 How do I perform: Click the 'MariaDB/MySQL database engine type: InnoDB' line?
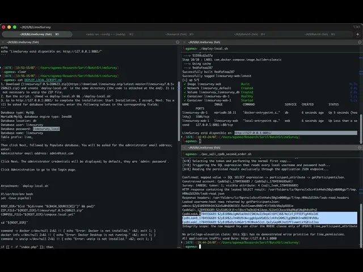[x=36, y=117]
